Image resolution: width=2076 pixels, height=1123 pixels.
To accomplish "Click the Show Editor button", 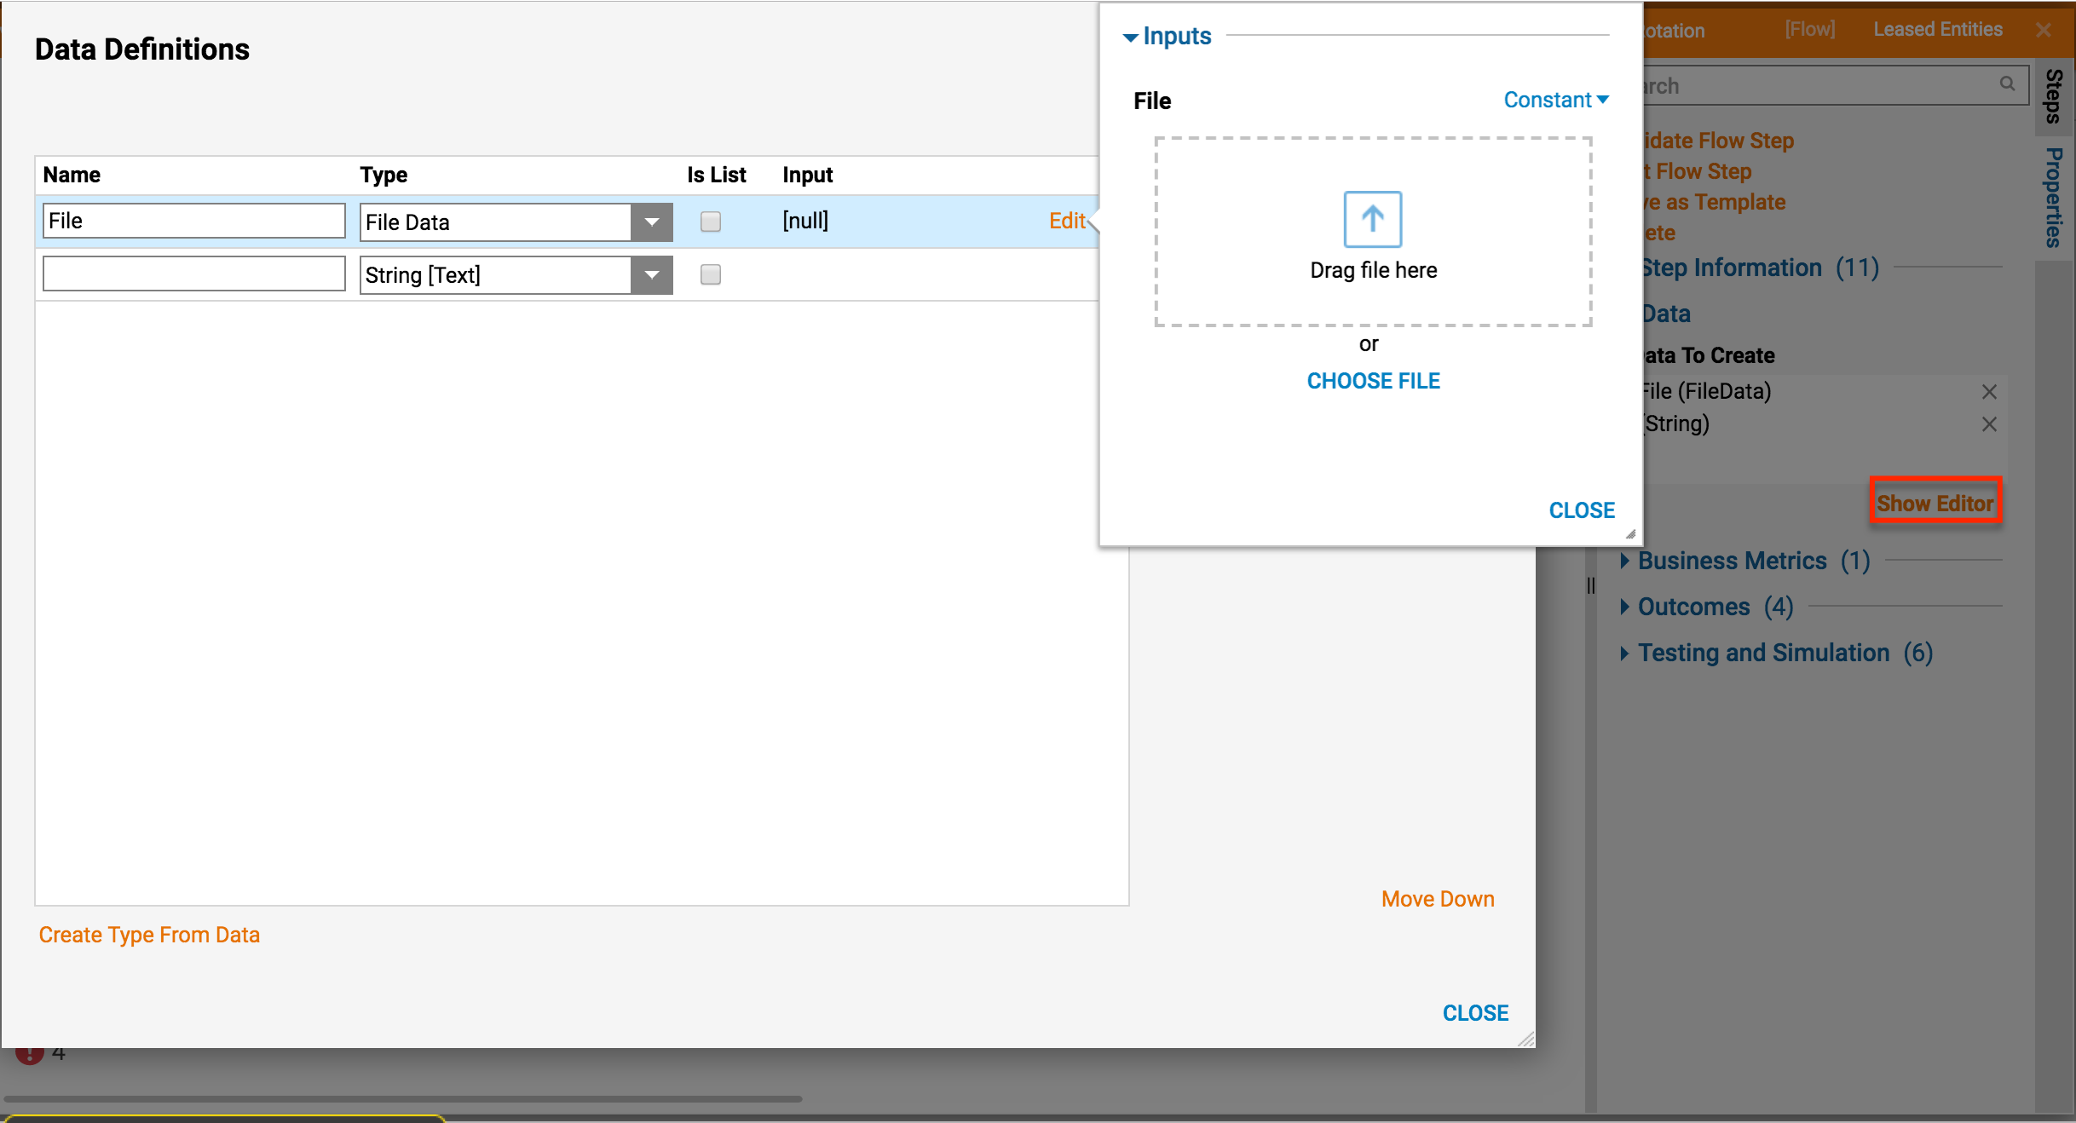I will [1935, 503].
